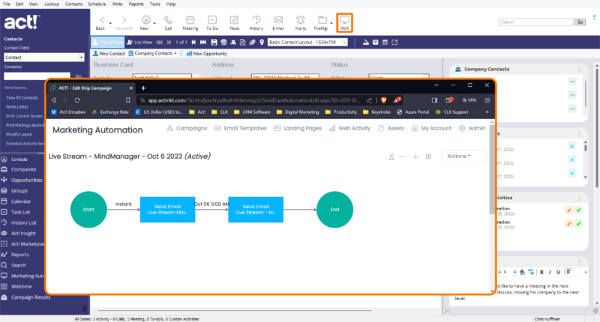Open browser hamburger menu icon
The width and height of the screenshot is (600, 322).
pos(487,100)
